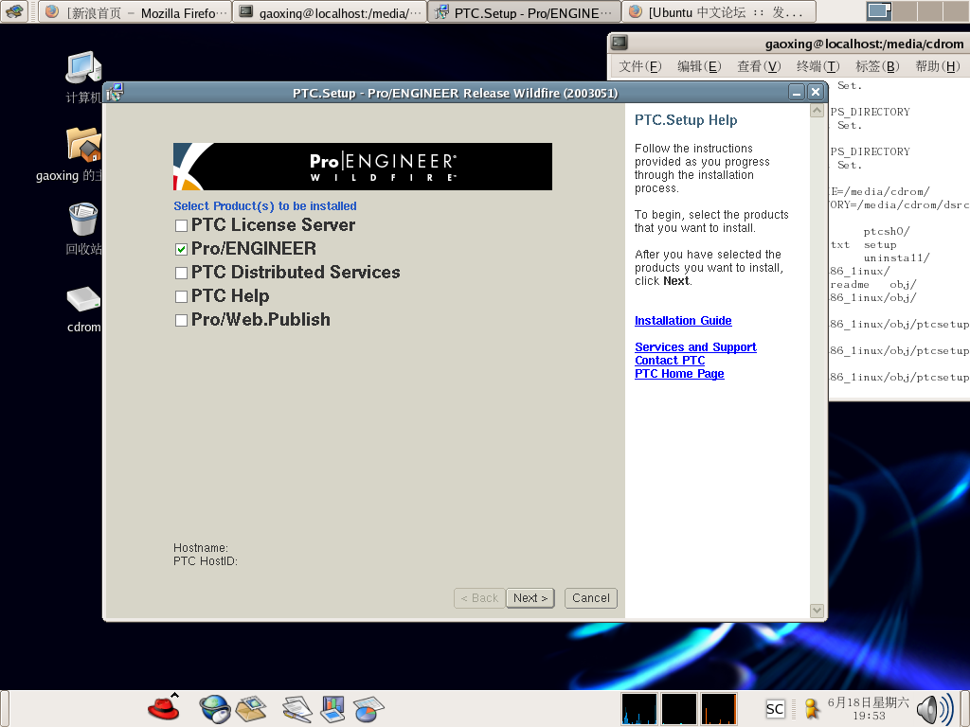Click the show desktop icon in top panel

[x=13, y=11]
